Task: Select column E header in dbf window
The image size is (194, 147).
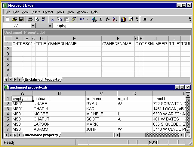Action: 74,39
